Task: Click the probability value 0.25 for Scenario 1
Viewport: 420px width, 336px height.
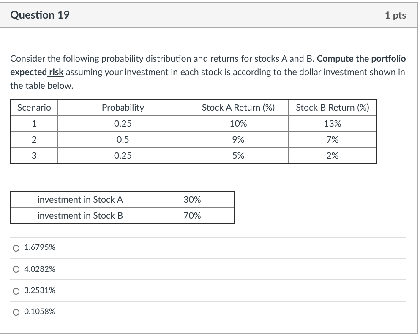Action: pos(123,123)
